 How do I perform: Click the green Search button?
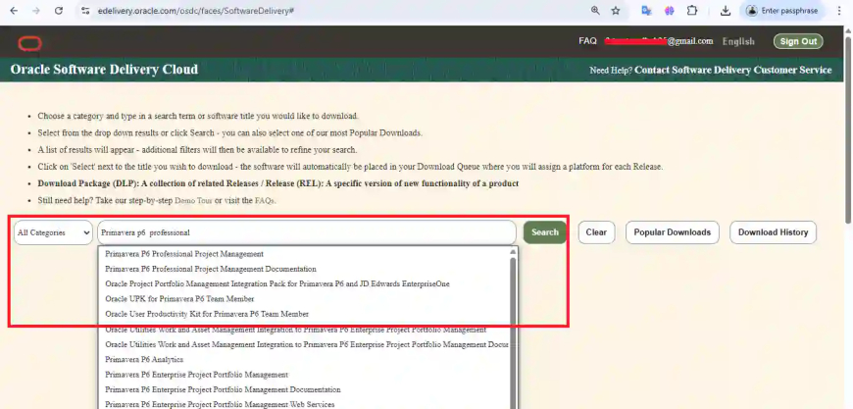click(544, 232)
